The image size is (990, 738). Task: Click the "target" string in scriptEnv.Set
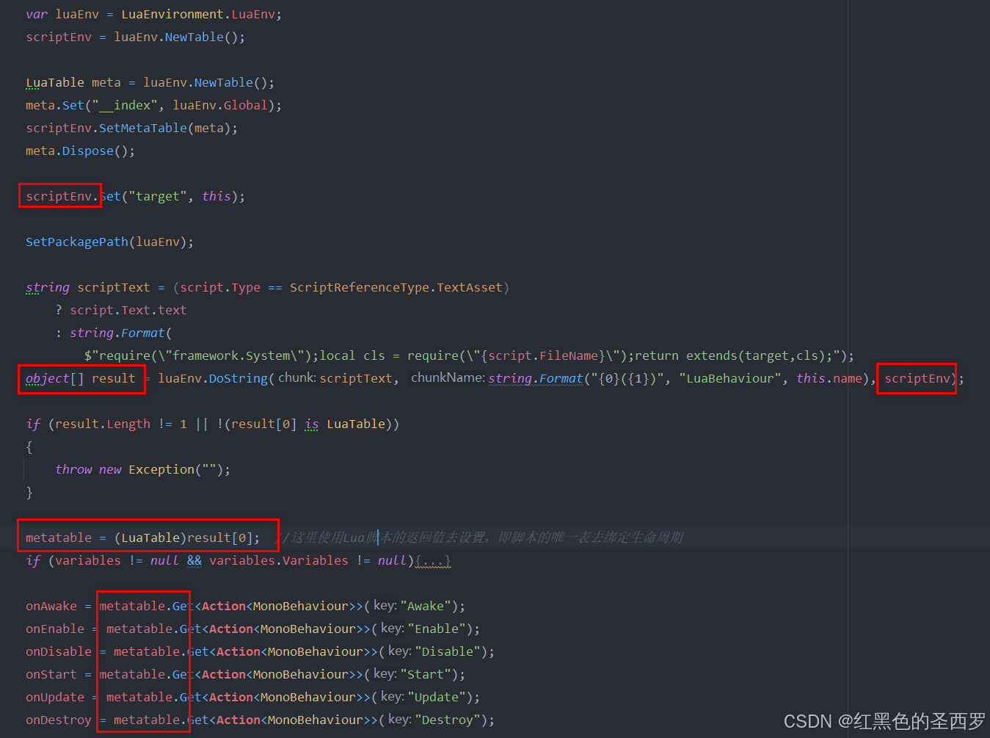[x=158, y=197]
